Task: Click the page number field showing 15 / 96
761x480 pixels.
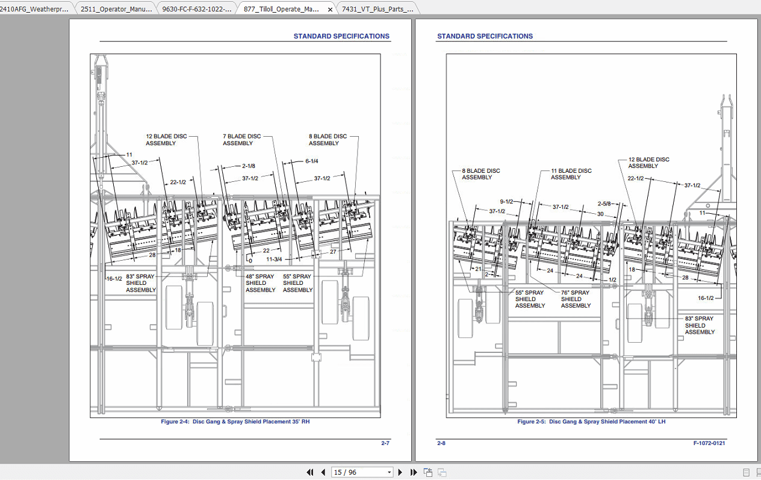Action: tap(359, 472)
